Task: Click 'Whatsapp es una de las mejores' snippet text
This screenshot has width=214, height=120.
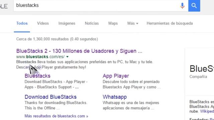Action: coord(131,103)
